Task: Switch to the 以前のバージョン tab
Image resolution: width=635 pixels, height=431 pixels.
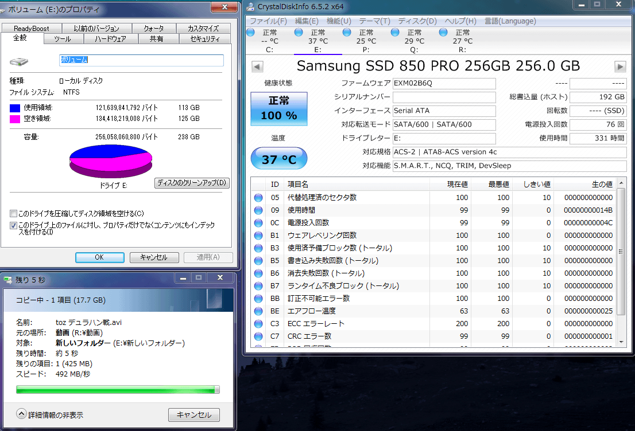Action: click(x=97, y=28)
